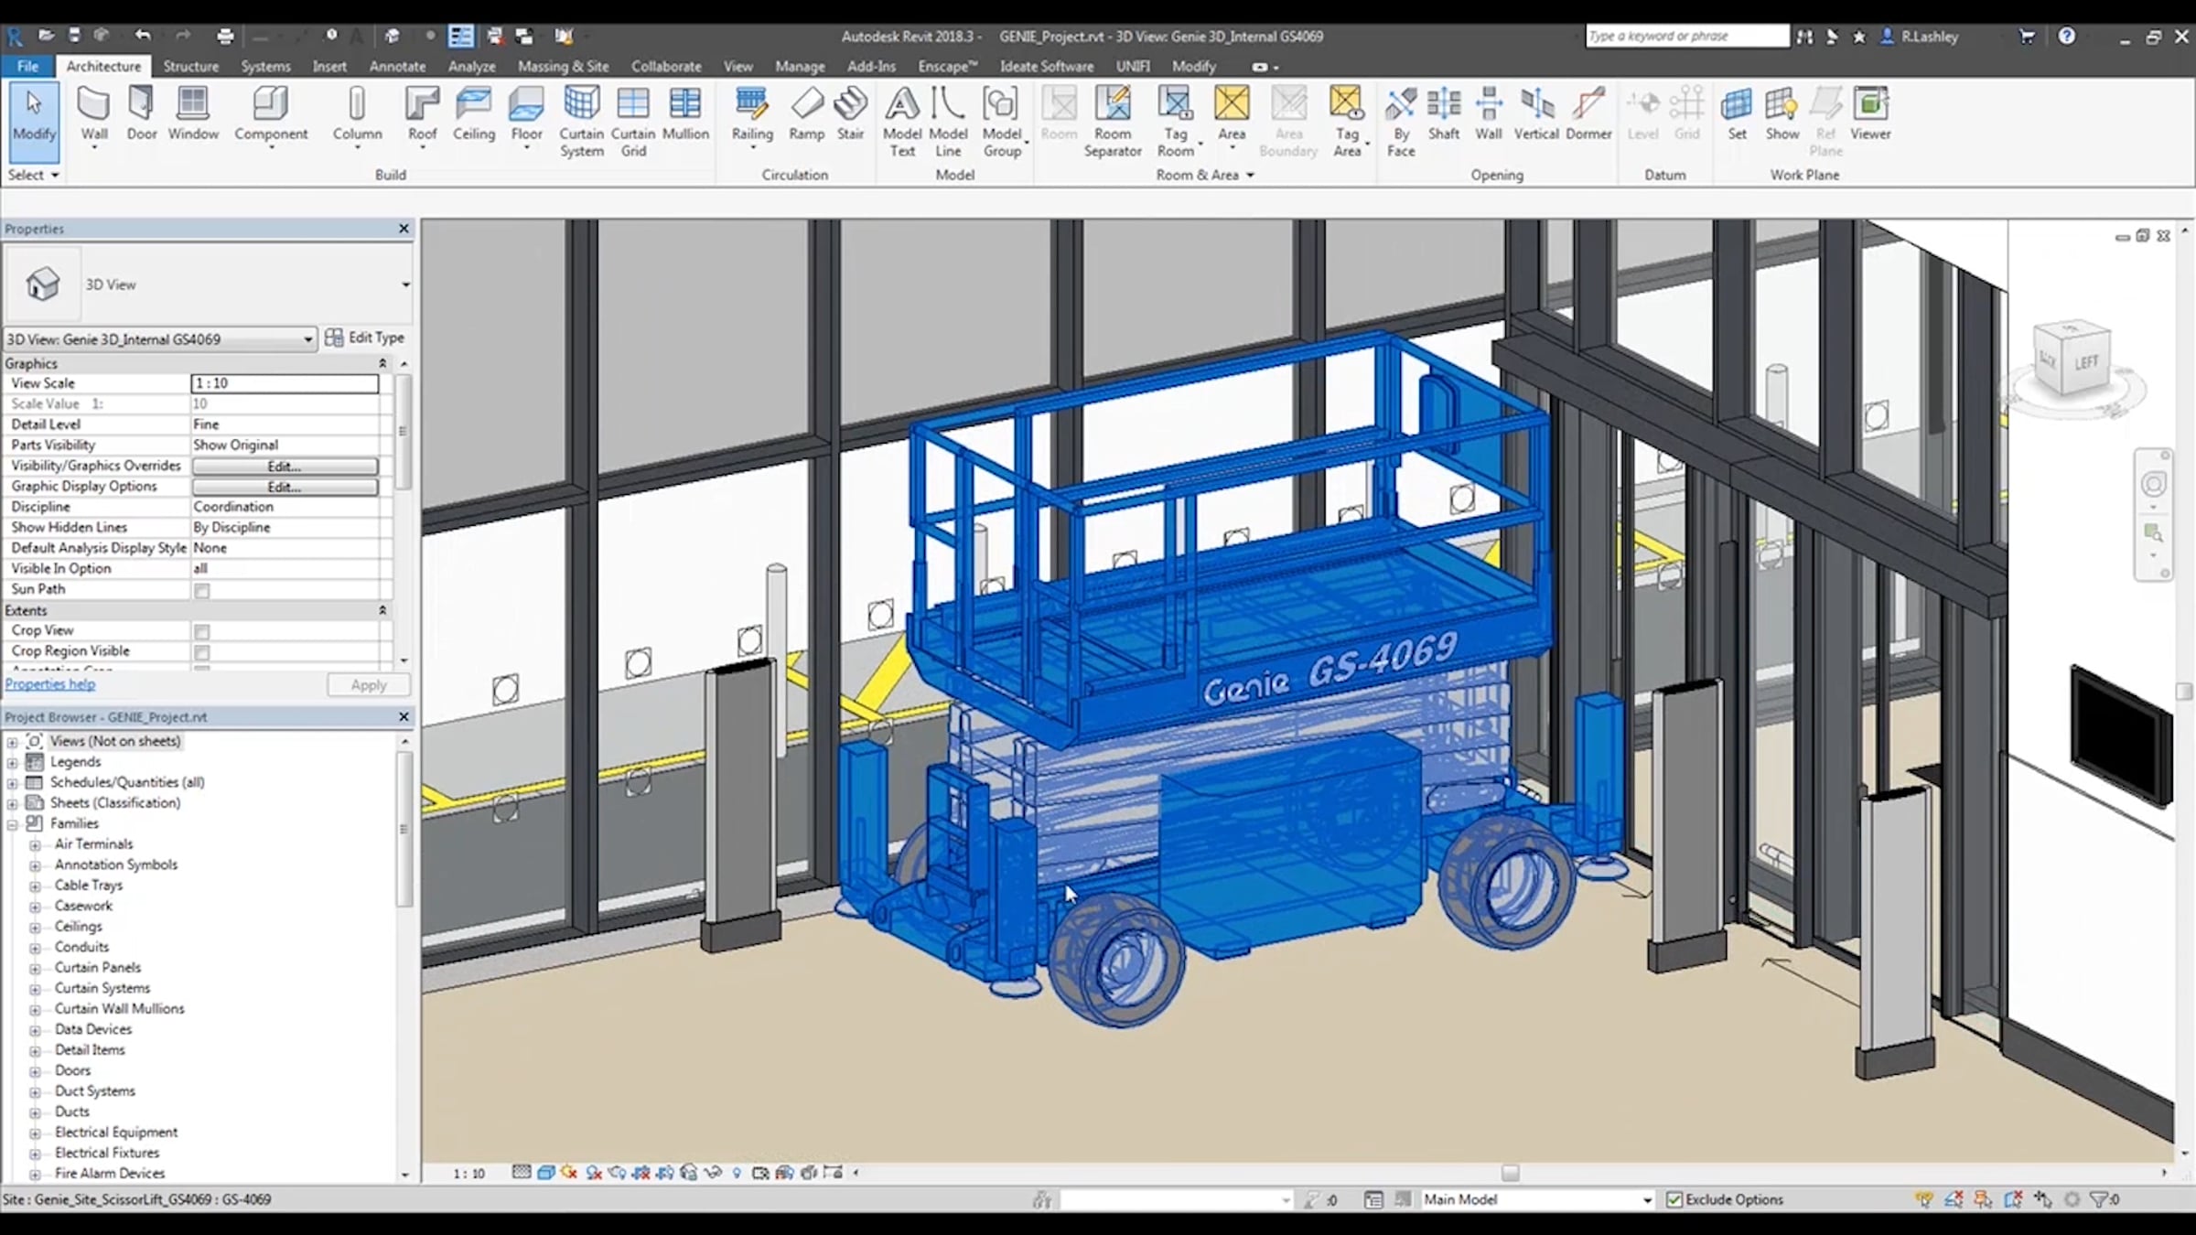The width and height of the screenshot is (2196, 1235).
Task: Click Edit for Graphic Display Options
Action: pyautogui.click(x=285, y=488)
